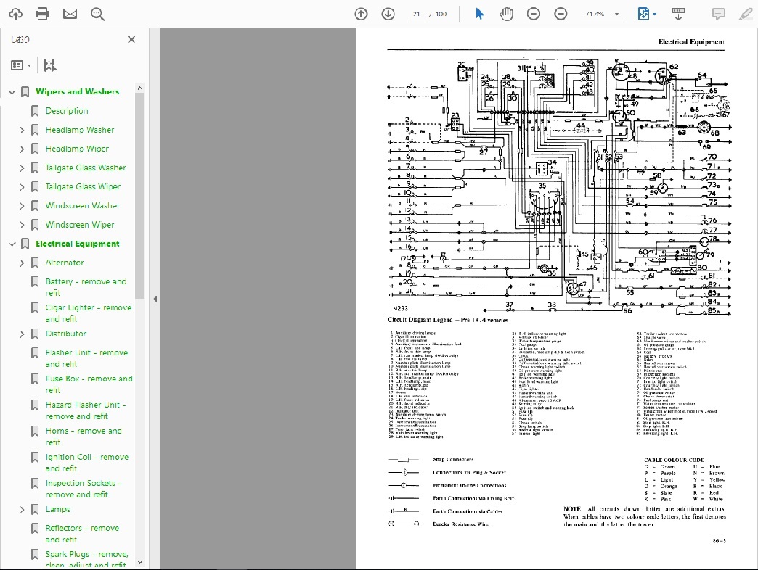Image resolution: width=758 pixels, height=570 pixels.
Task: Click the Electrical Equipment page header
Action: (691, 42)
